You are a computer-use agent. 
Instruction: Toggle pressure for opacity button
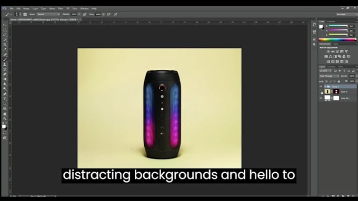(x=84, y=14)
